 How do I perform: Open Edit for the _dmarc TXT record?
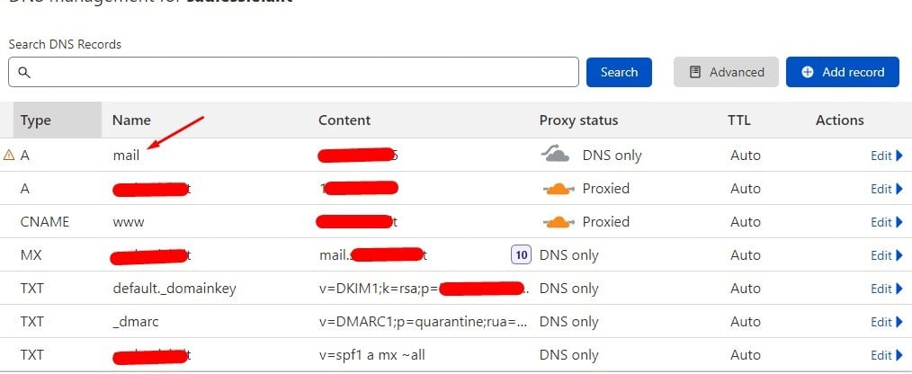886,322
